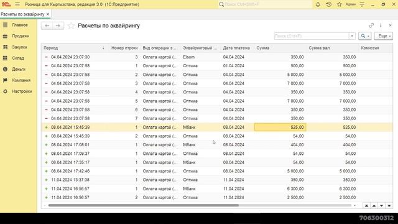Sort by the Период column header

[75, 48]
